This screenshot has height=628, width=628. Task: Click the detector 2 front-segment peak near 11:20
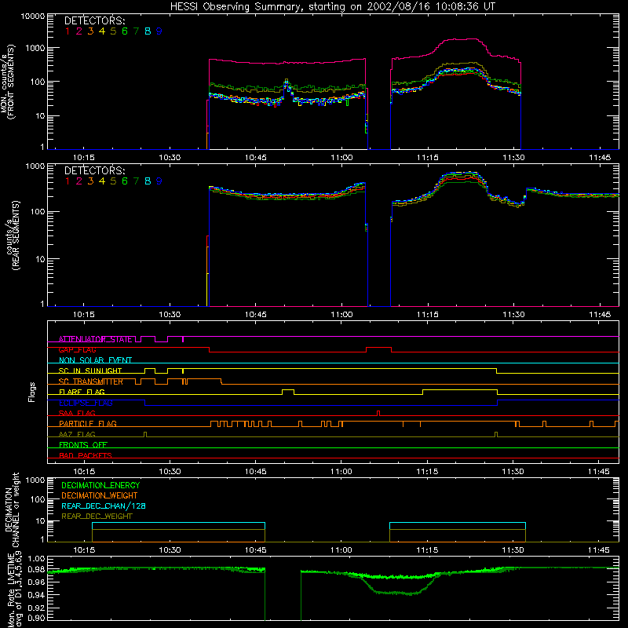(461, 39)
